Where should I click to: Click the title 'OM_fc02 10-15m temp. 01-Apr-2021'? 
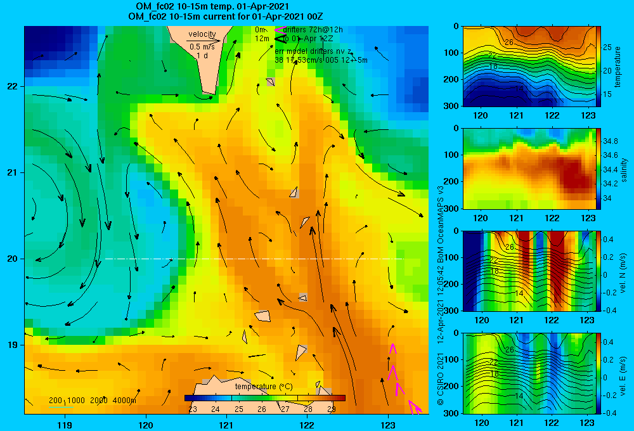(x=212, y=6)
